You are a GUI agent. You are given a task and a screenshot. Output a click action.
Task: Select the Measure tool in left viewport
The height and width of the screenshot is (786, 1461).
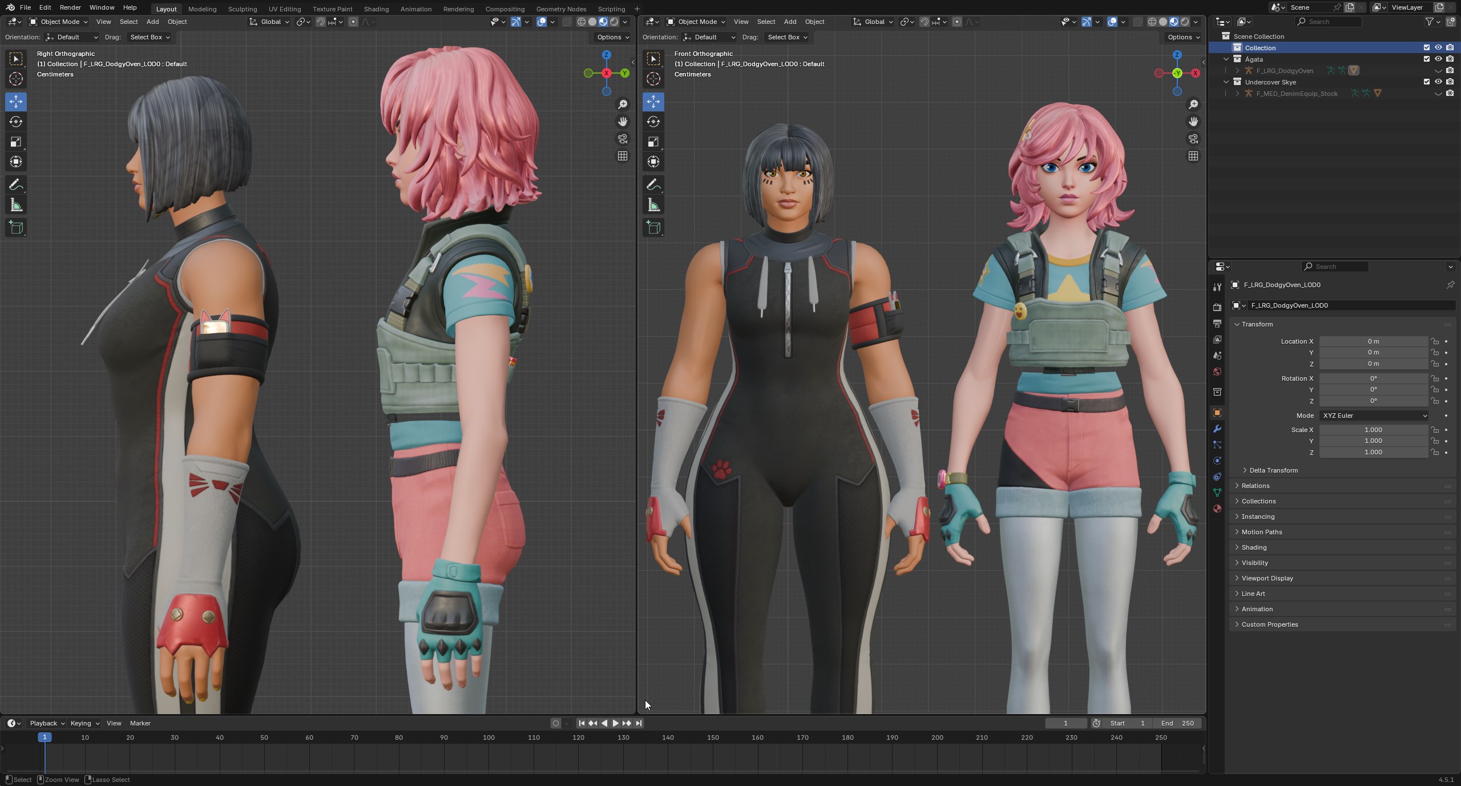16,205
